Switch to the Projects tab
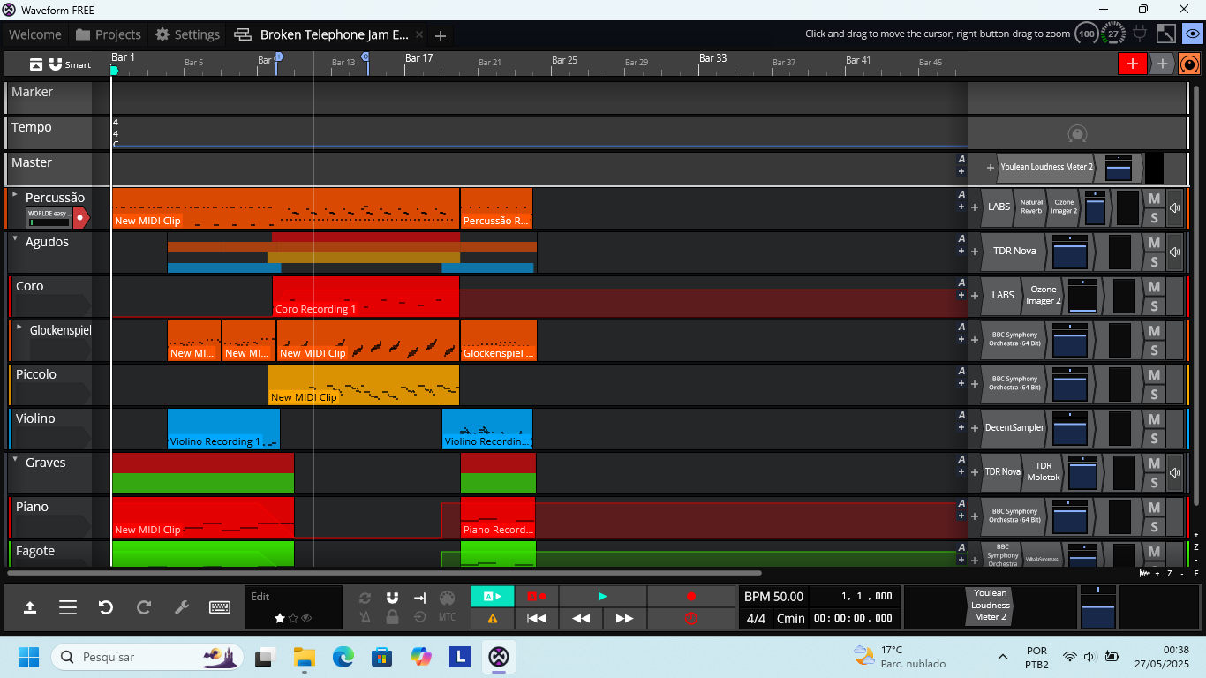 (x=109, y=34)
